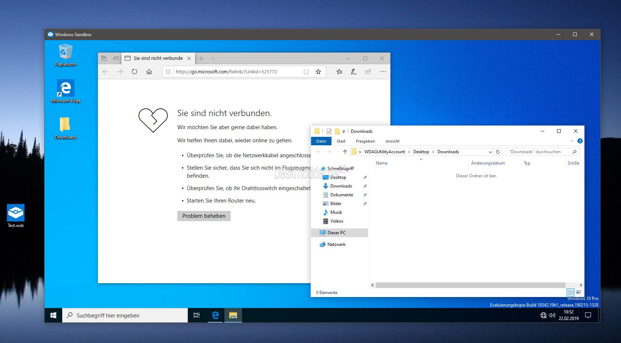Click the 'Suchbegriff hier eingeben' search box
This screenshot has height=343, width=621.
[x=125, y=315]
